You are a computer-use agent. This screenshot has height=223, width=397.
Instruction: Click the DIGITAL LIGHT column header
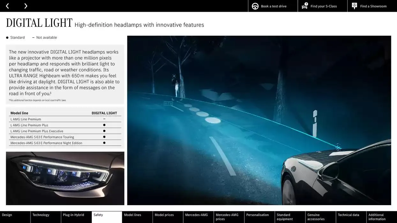104,113
